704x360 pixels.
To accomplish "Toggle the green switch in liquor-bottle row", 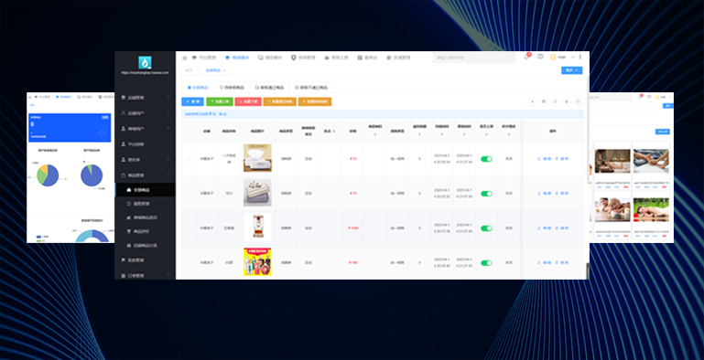I will point(486,228).
